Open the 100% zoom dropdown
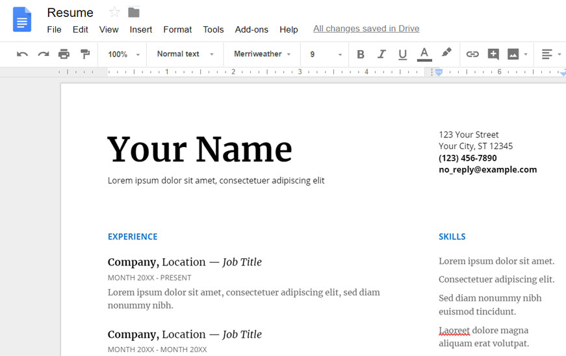This screenshot has width=566, height=356. [123, 54]
